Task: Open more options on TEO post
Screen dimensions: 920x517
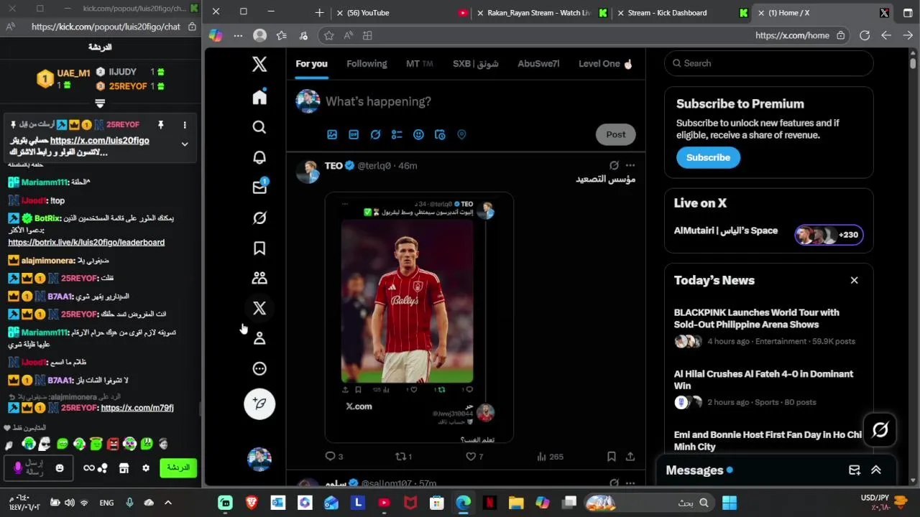Action: [630, 165]
